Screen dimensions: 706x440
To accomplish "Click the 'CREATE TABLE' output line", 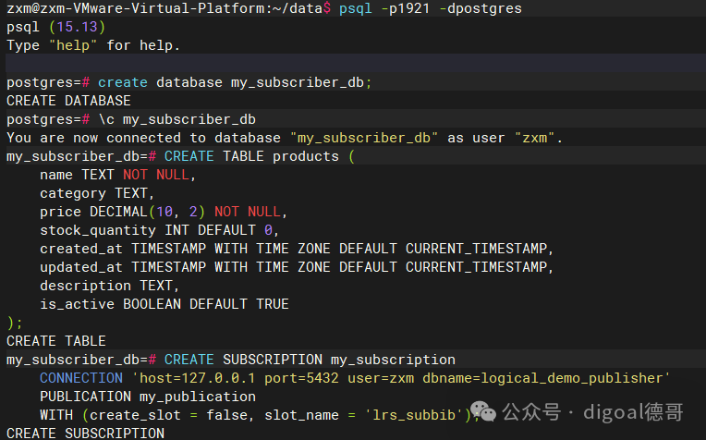I will tap(56, 341).
